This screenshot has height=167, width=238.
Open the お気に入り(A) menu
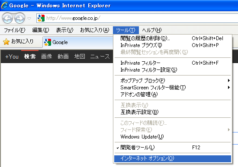point(95,30)
